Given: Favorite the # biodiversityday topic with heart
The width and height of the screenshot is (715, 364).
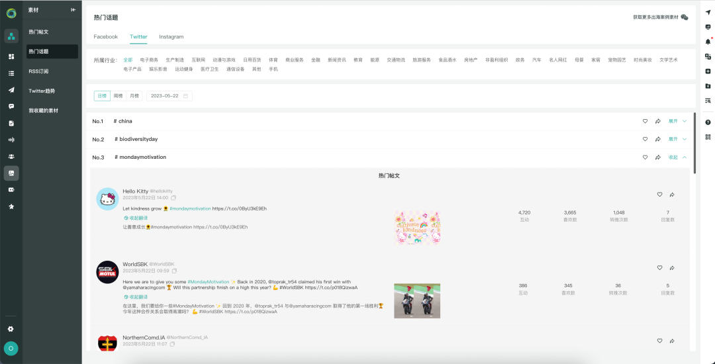Looking at the screenshot, I should [645, 139].
